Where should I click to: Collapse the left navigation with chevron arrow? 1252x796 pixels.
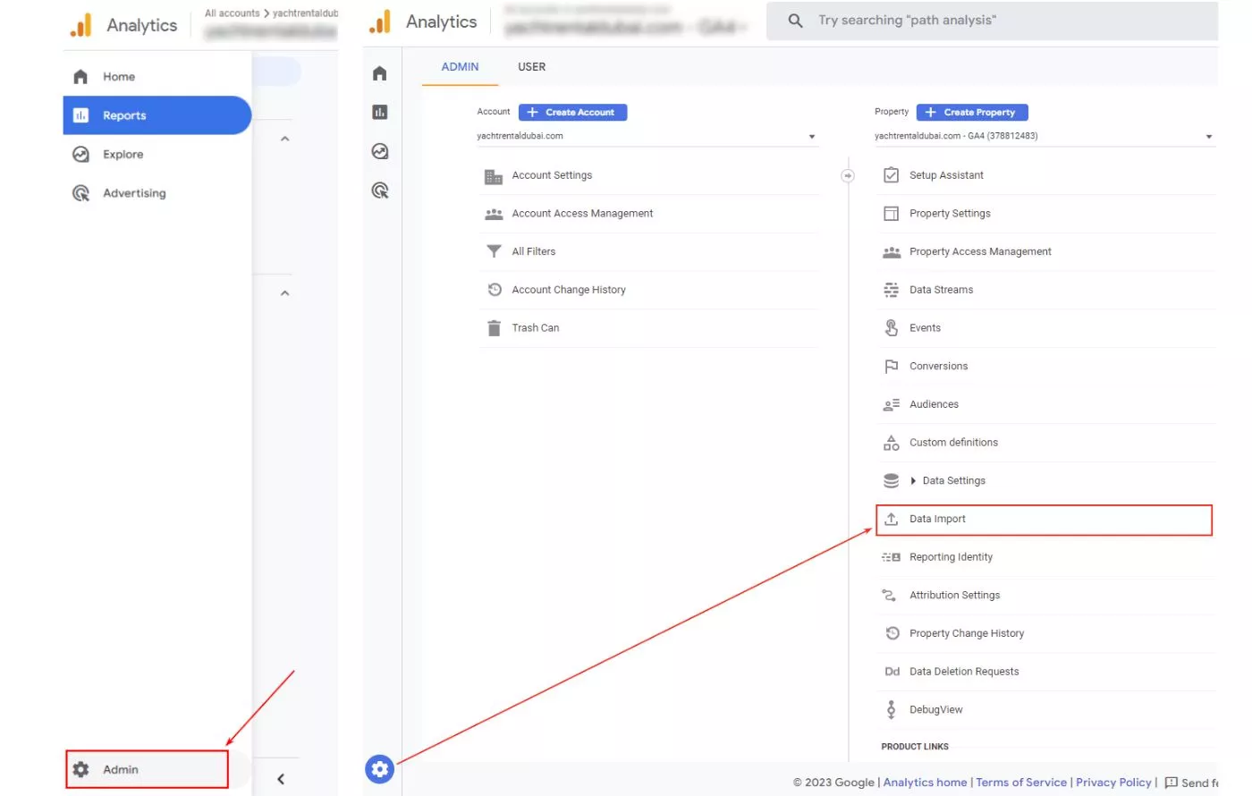[281, 779]
